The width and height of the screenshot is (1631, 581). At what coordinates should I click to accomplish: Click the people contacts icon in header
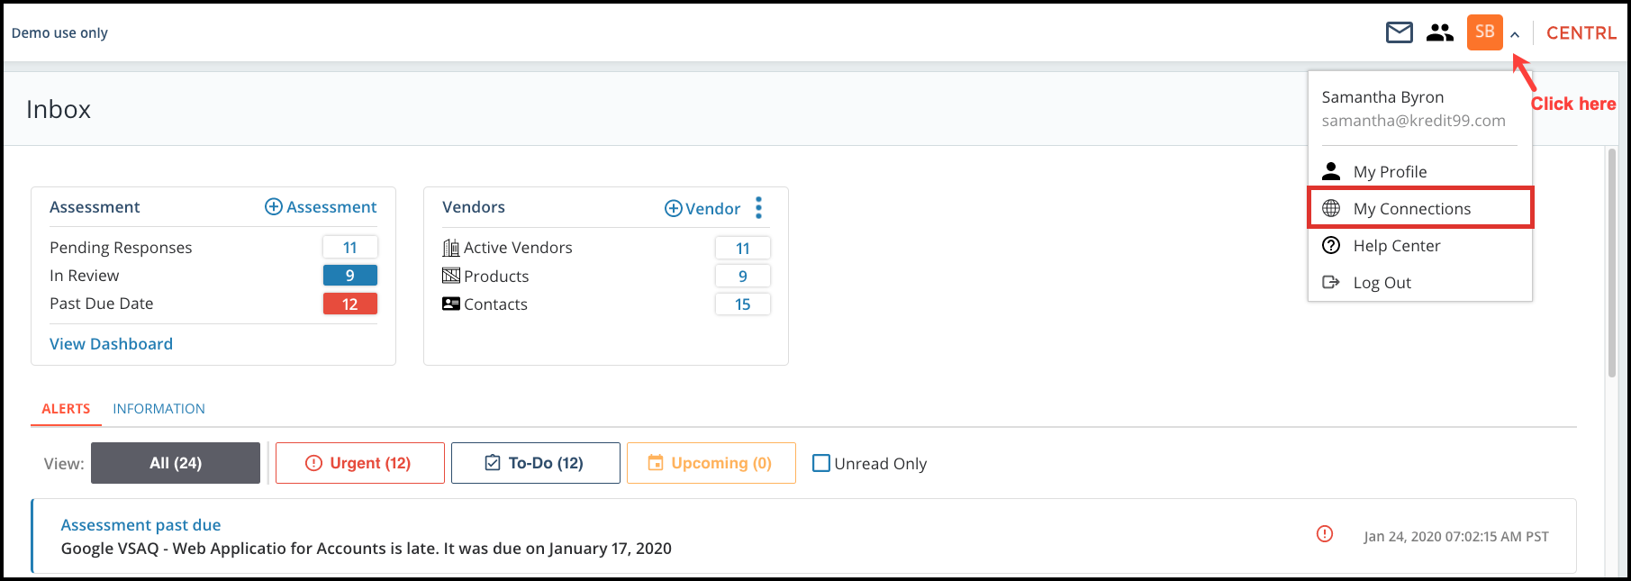(1440, 33)
